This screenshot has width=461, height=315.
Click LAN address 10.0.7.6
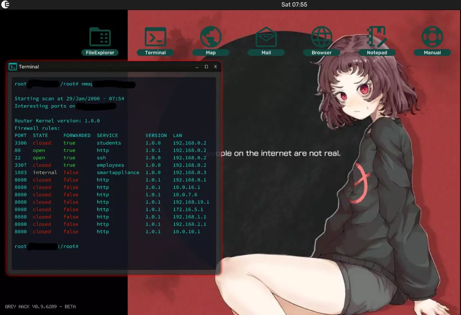185,195
